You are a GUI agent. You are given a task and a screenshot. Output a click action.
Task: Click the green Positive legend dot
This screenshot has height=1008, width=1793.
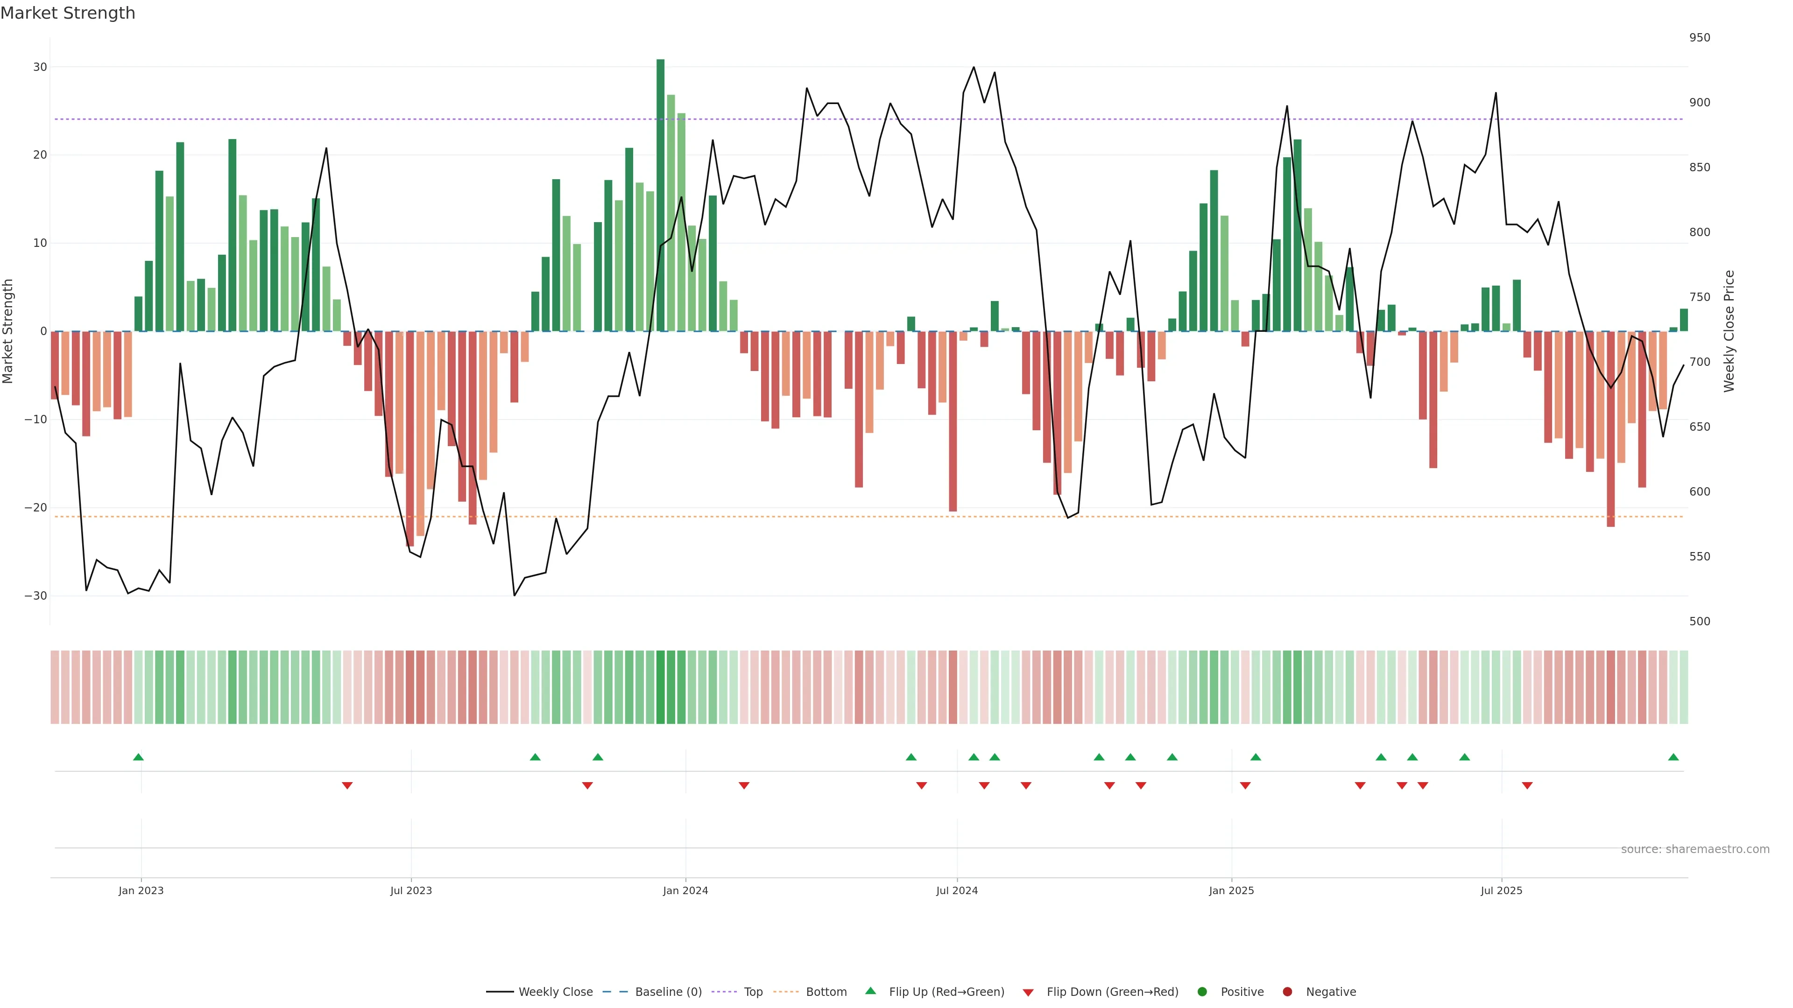pos(1202,991)
